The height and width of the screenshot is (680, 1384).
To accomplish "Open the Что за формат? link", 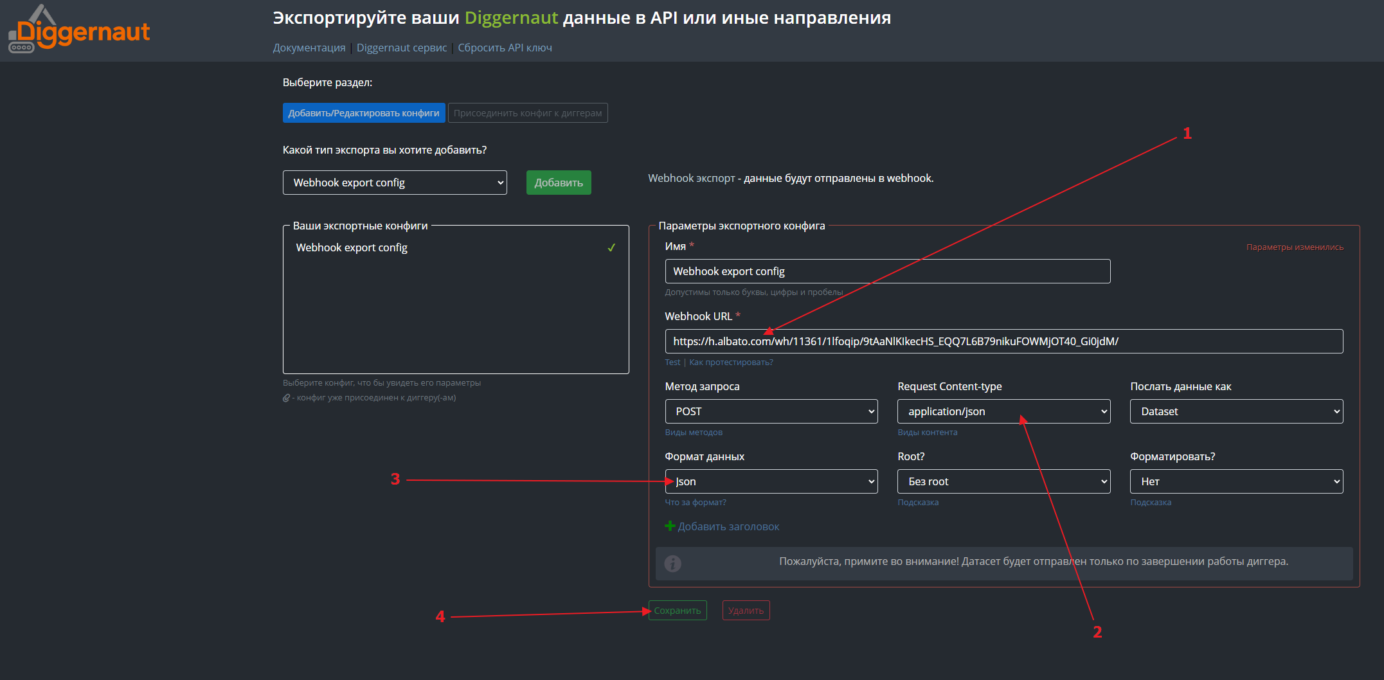I will 696,503.
